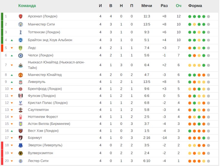
Task: Click the Arsenal club crest icon
Action: click(21, 16)
